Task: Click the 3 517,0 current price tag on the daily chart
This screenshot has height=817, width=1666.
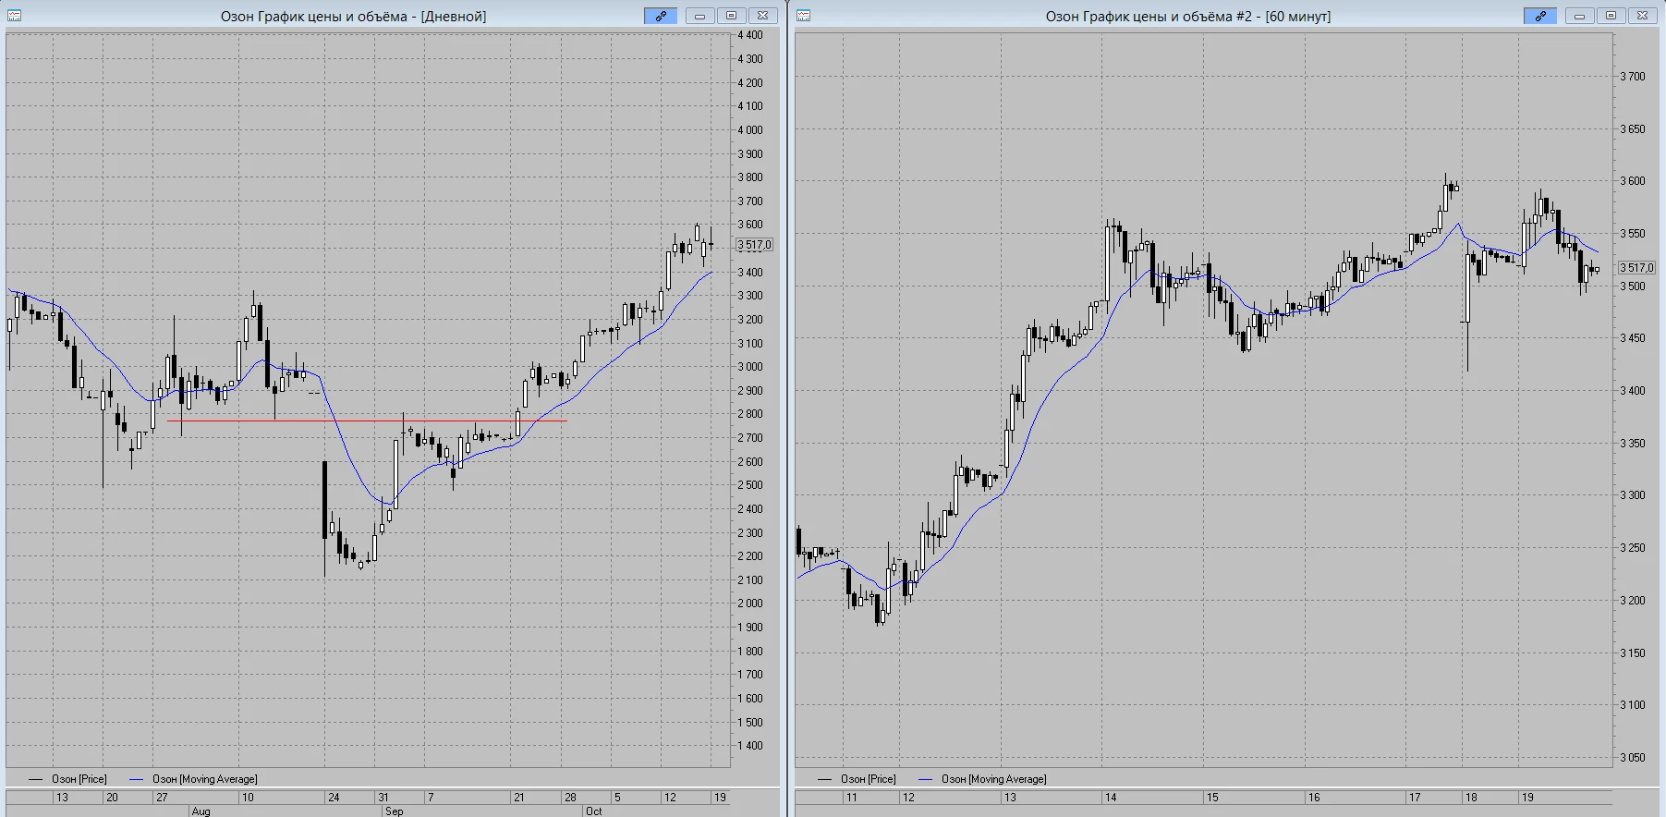Action: click(754, 245)
